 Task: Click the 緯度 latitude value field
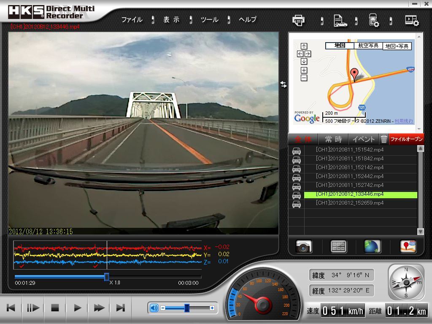click(x=342, y=275)
